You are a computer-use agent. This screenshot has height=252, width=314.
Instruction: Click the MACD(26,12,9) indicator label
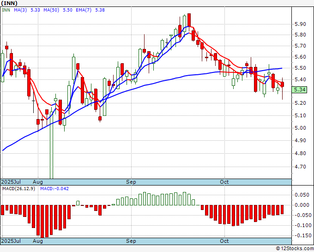click(x=18, y=189)
